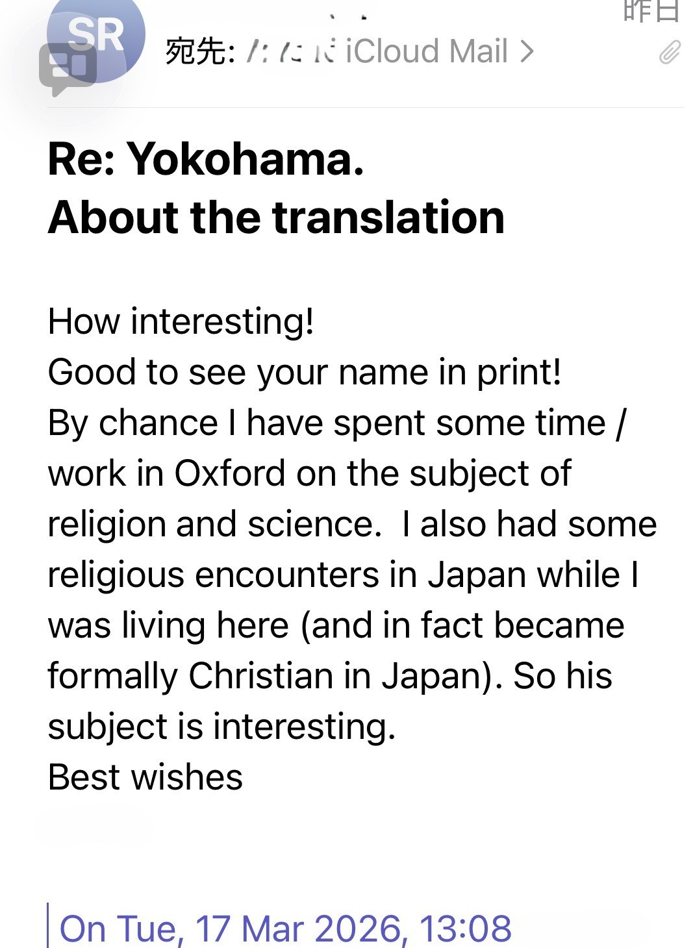The width and height of the screenshot is (693, 948).
Task: Tap the vertical quote bar beside quoted date
Action: coord(48,926)
